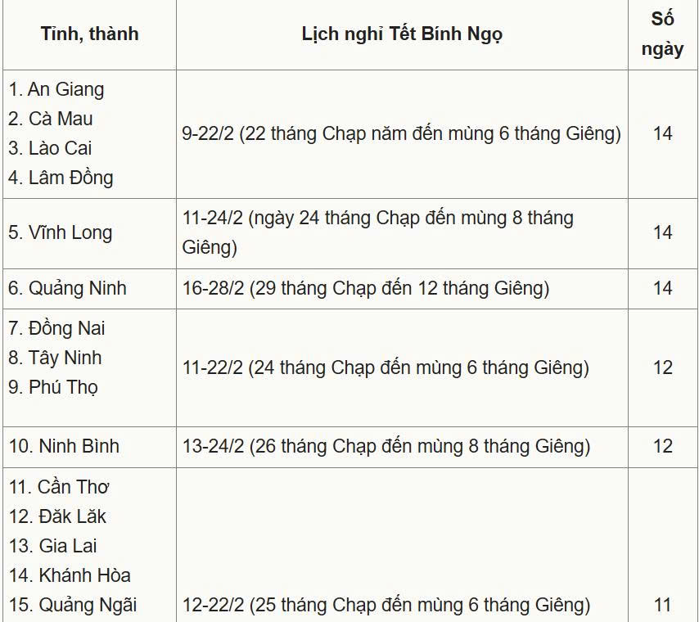The image size is (699, 622).
Task: Click the "6. Quảng Ninh" cell
Action: coord(67,288)
